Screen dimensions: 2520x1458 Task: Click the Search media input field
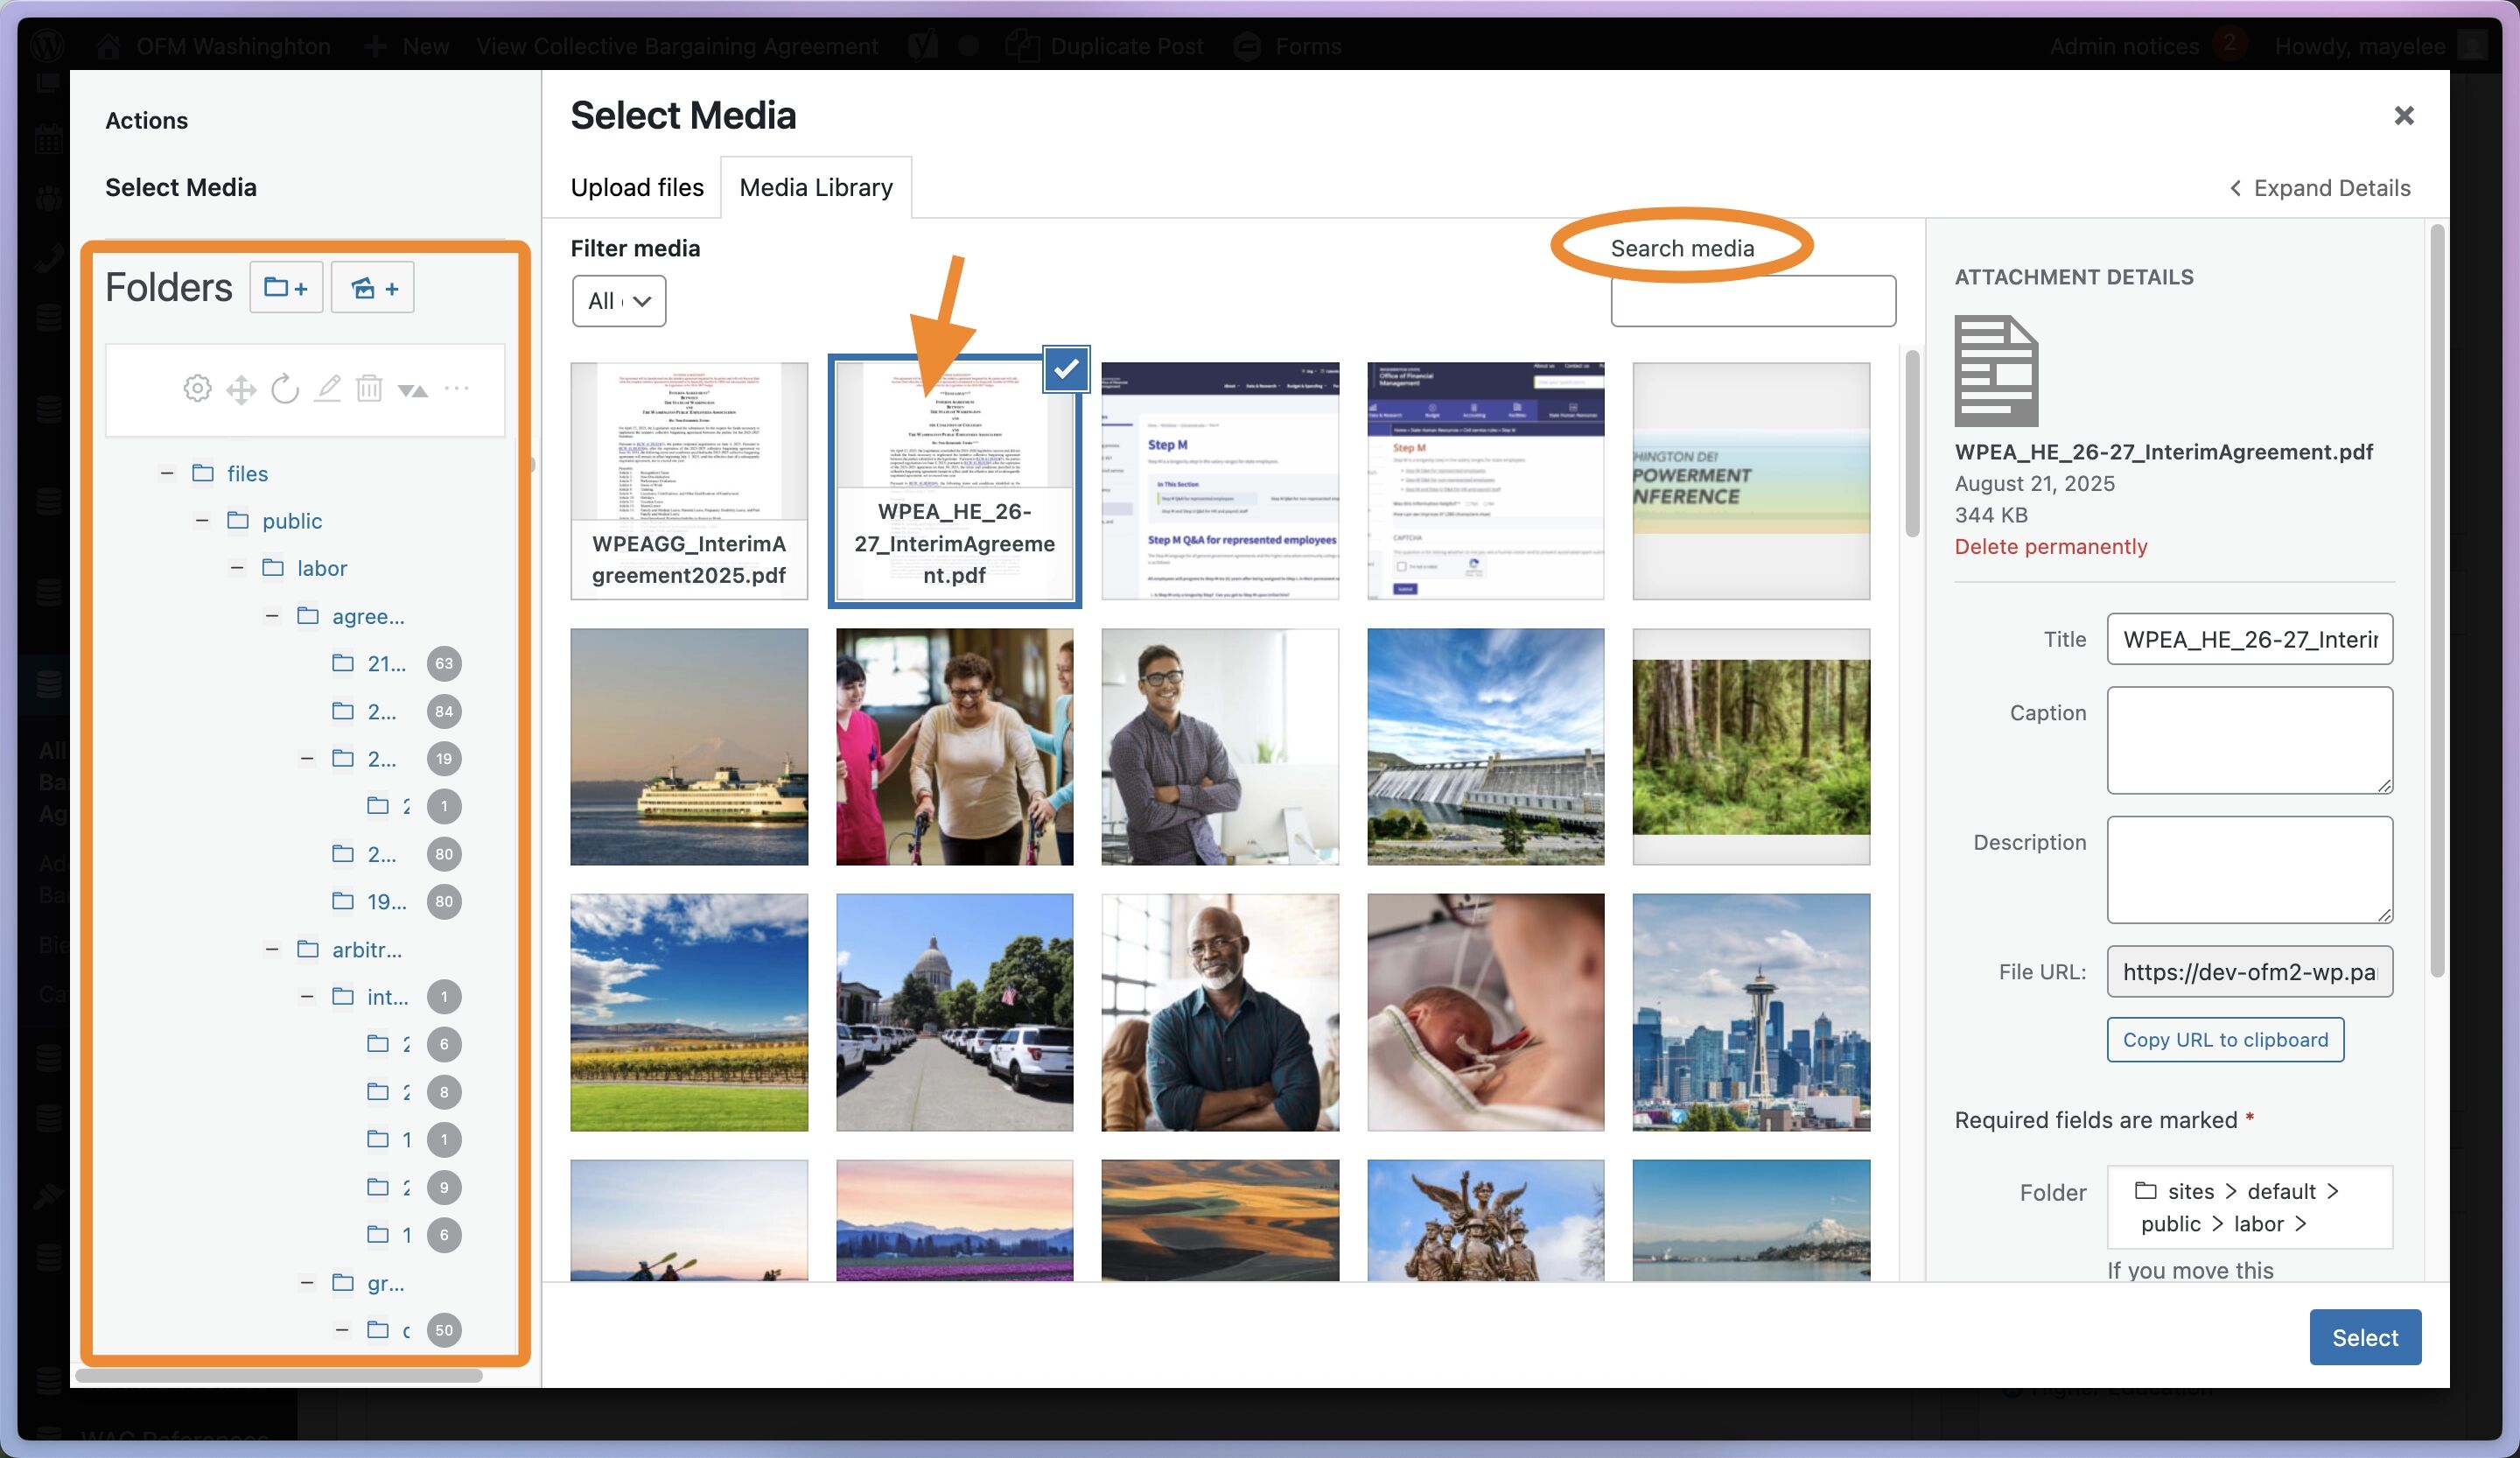(1752, 301)
